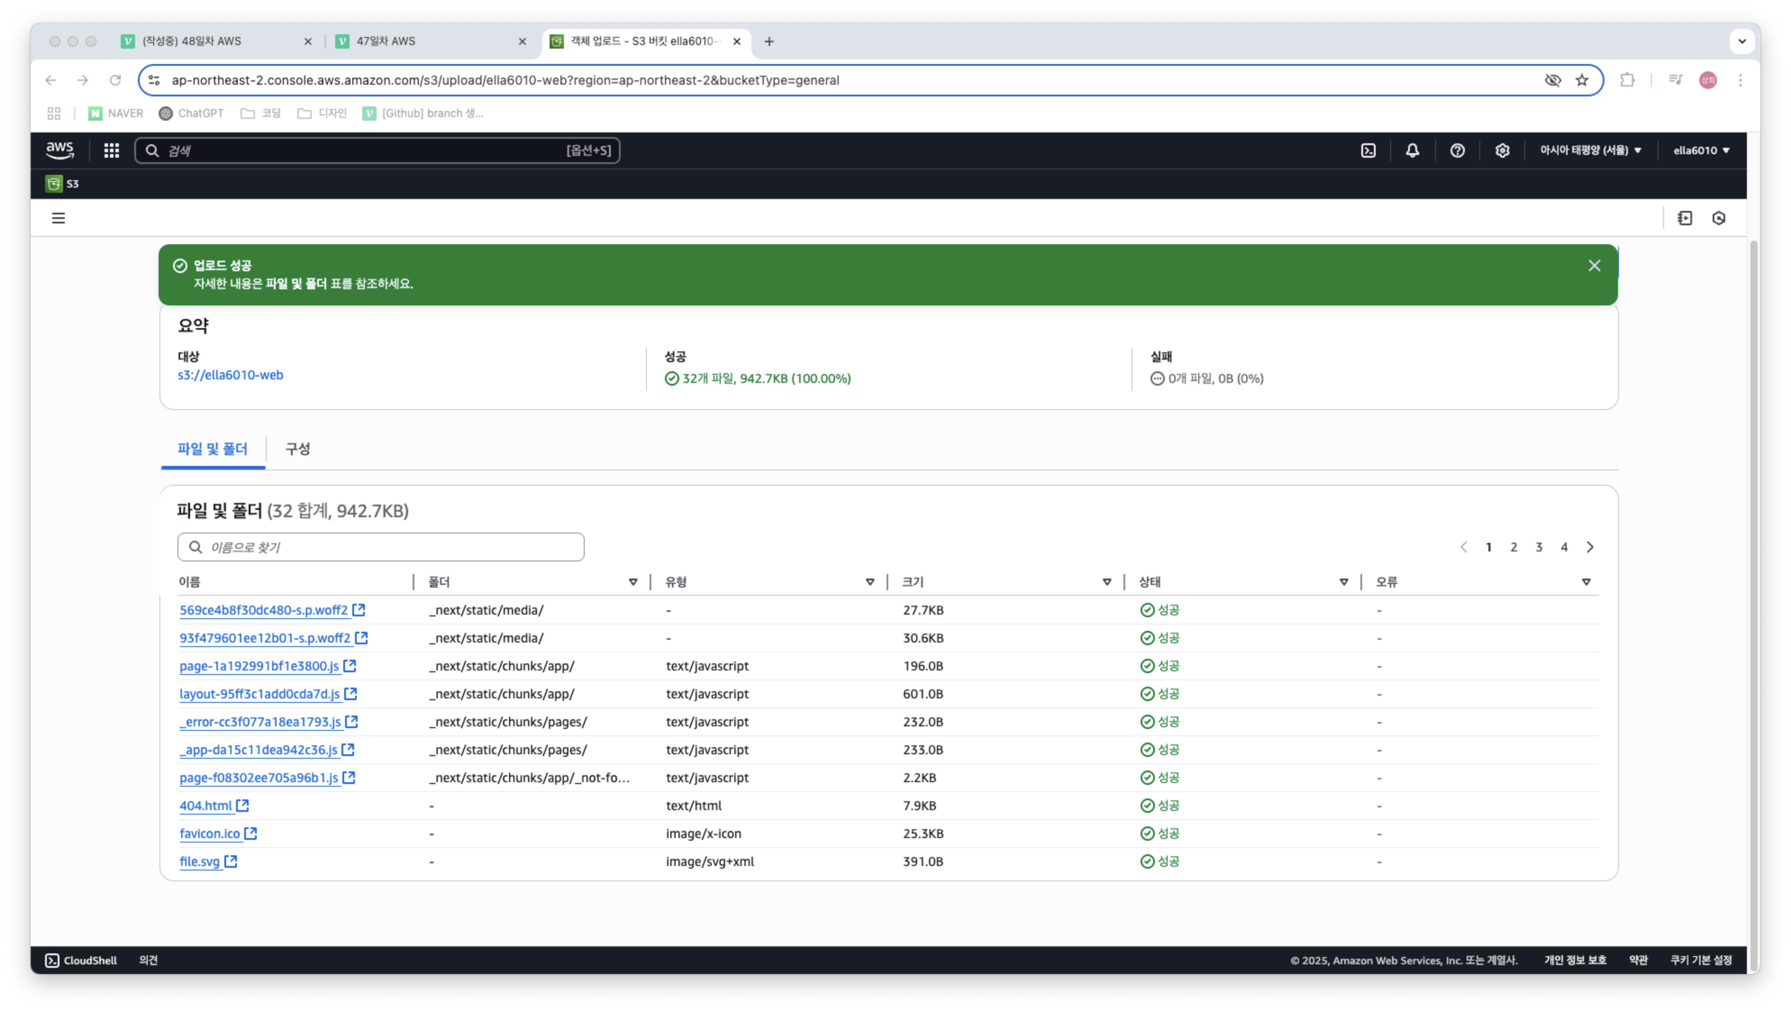Open the AWS services grid menu
Viewport: 1791px width, 1012px height.
point(111,150)
